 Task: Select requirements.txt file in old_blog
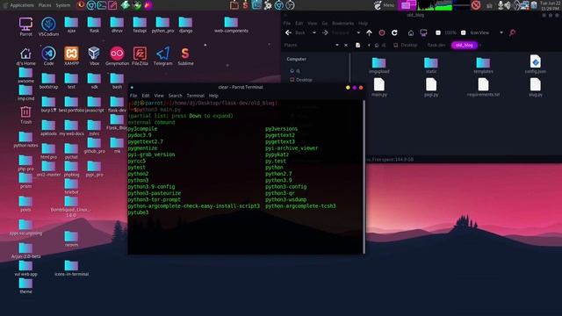pos(483,88)
